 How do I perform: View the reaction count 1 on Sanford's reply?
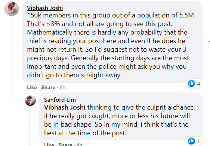(x=199, y=141)
